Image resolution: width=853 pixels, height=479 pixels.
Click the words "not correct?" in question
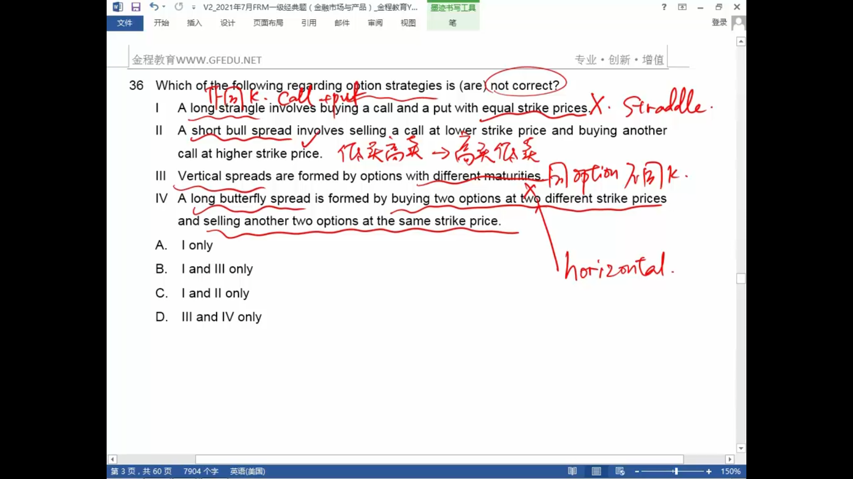pos(525,85)
